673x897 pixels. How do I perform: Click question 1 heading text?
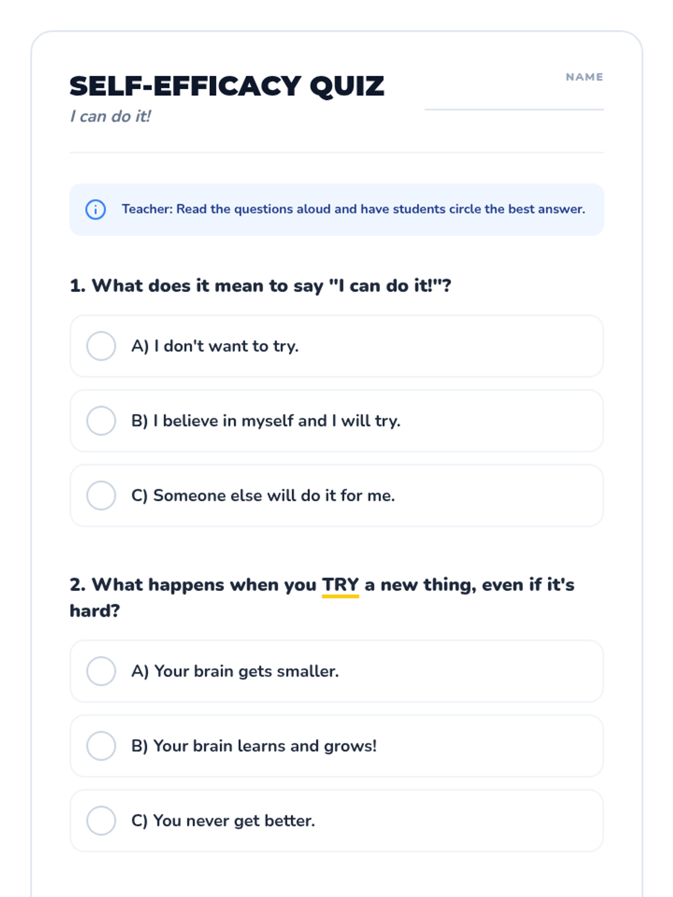pyautogui.click(x=260, y=286)
